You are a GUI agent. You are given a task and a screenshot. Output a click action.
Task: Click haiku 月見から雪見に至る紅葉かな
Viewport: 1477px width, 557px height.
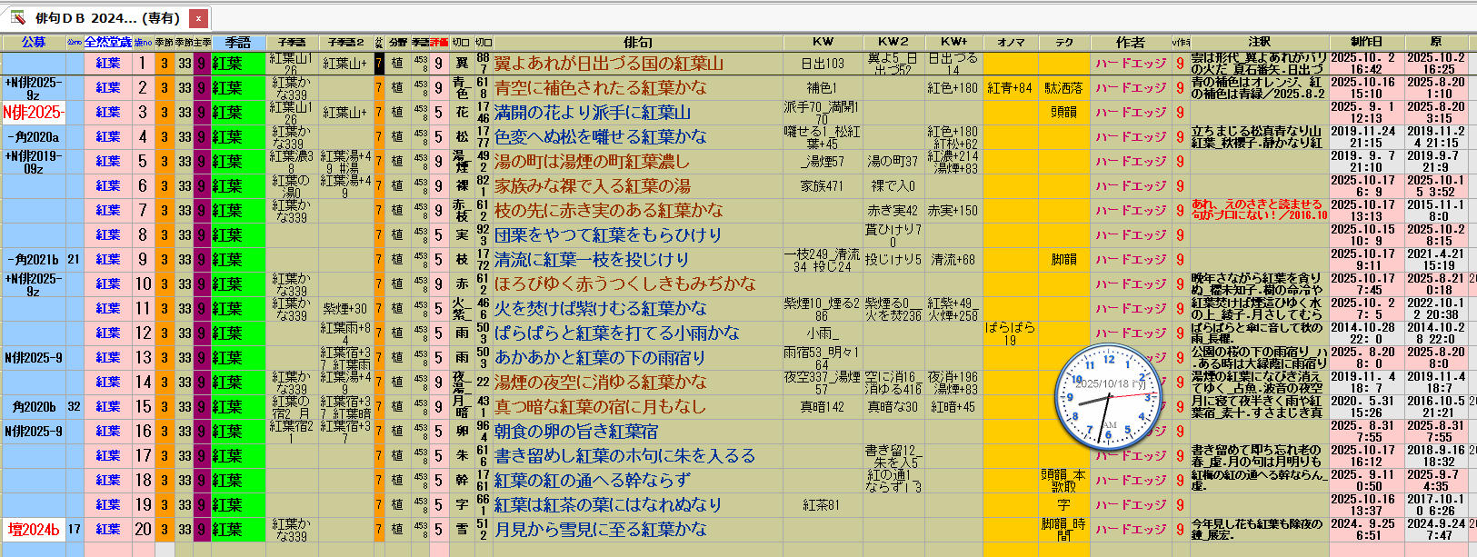(600, 530)
